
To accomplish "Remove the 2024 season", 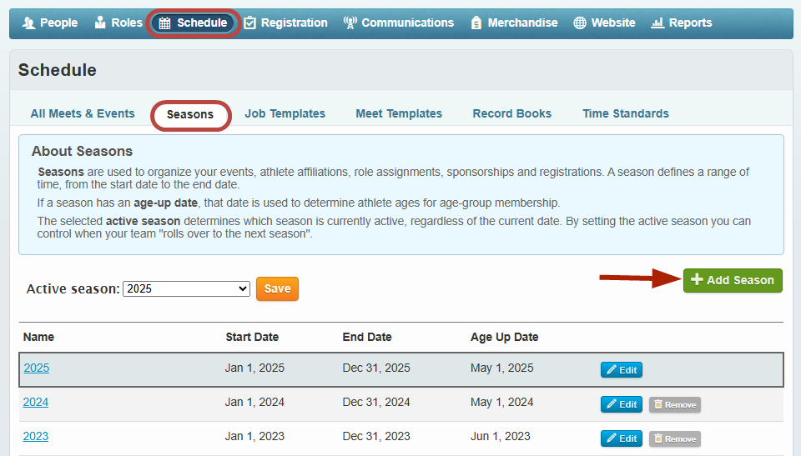I will coord(674,404).
